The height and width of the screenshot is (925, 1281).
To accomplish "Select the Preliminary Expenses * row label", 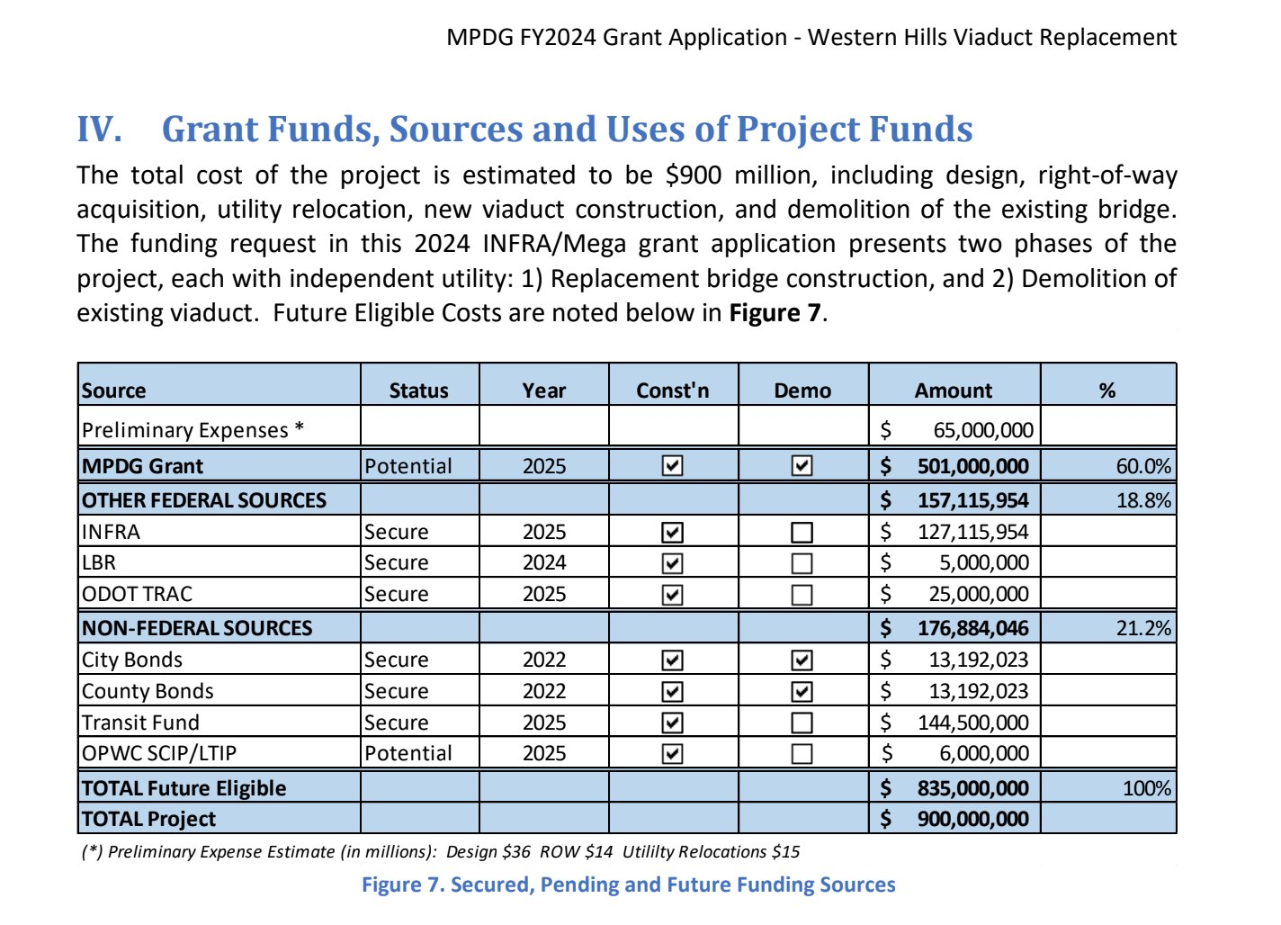I will [193, 430].
